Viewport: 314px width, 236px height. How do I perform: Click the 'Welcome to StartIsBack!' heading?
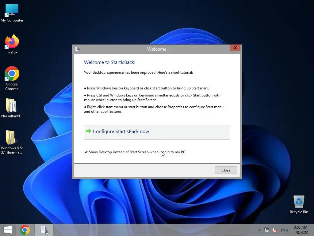tap(110, 62)
